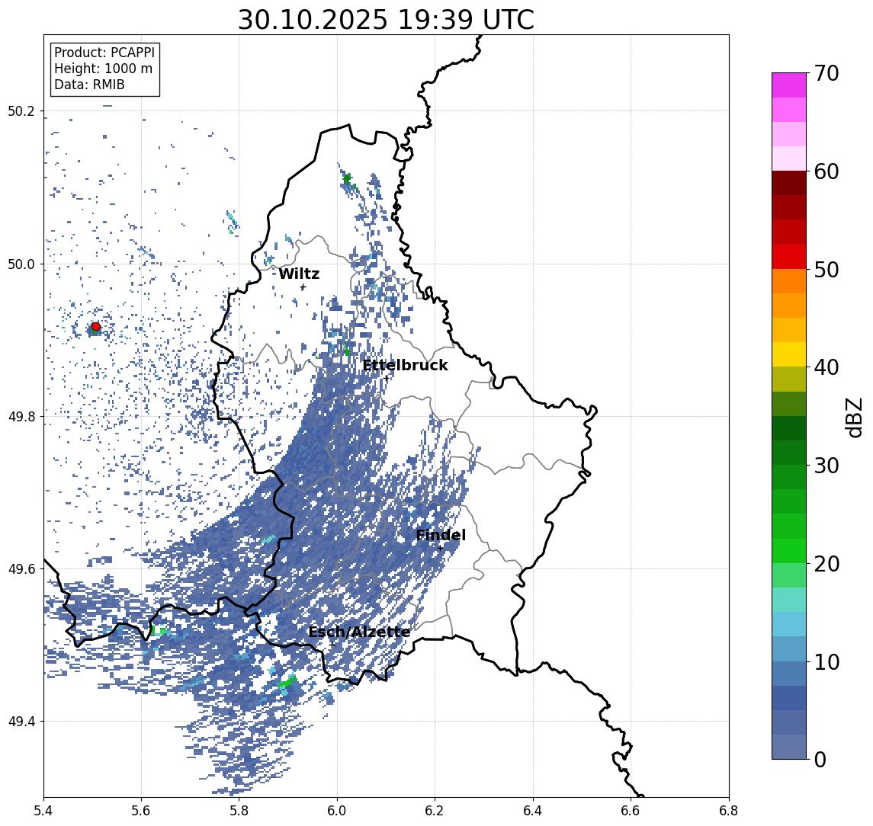Screen dimensions: 873x826
Task: Click the latitude 49.6 axis label
Action: (21, 569)
